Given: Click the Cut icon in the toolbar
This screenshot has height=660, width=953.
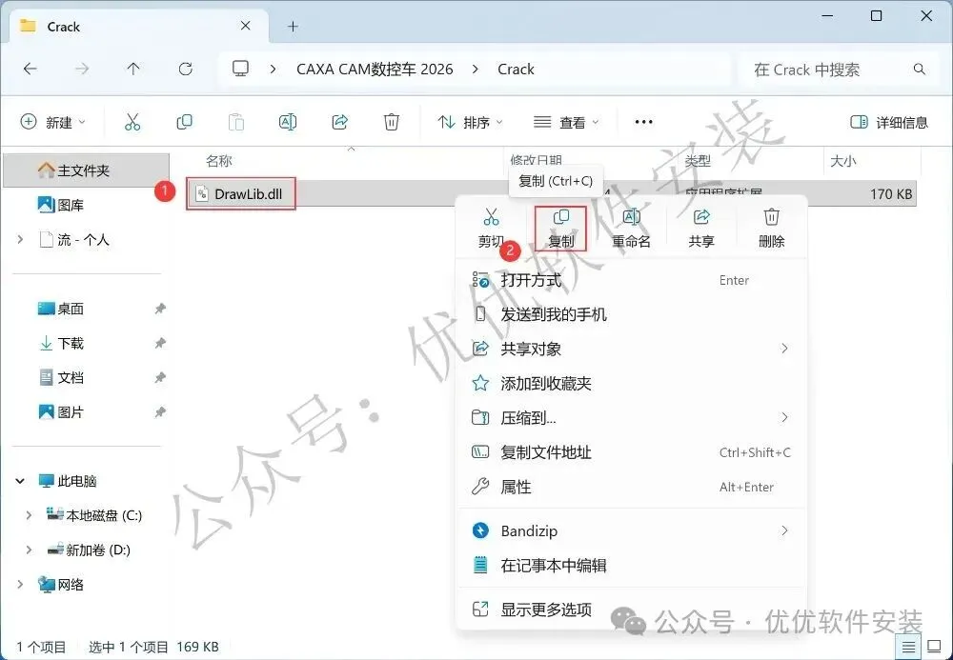Looking at the screenshot, I should (132, 122).
